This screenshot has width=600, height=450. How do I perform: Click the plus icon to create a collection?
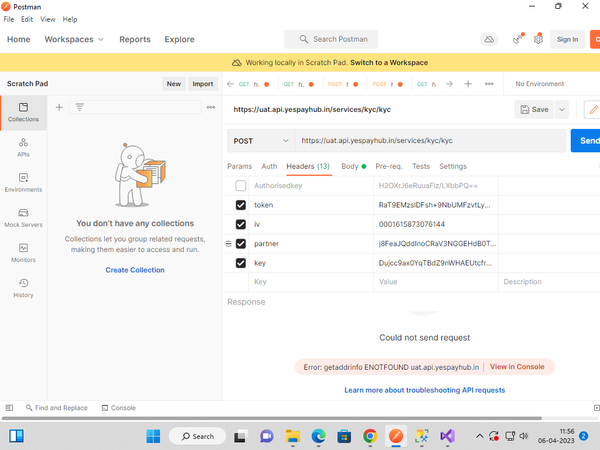tap(59, 107)
